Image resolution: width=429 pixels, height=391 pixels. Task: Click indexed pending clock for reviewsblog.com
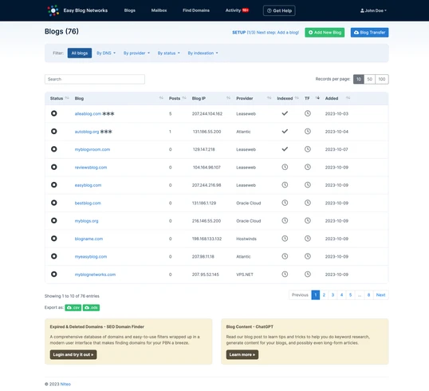point(285,167)
